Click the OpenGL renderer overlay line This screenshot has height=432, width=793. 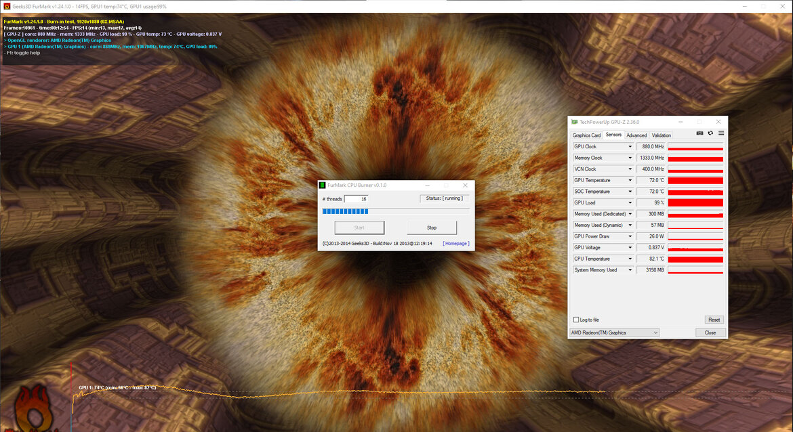57,41
